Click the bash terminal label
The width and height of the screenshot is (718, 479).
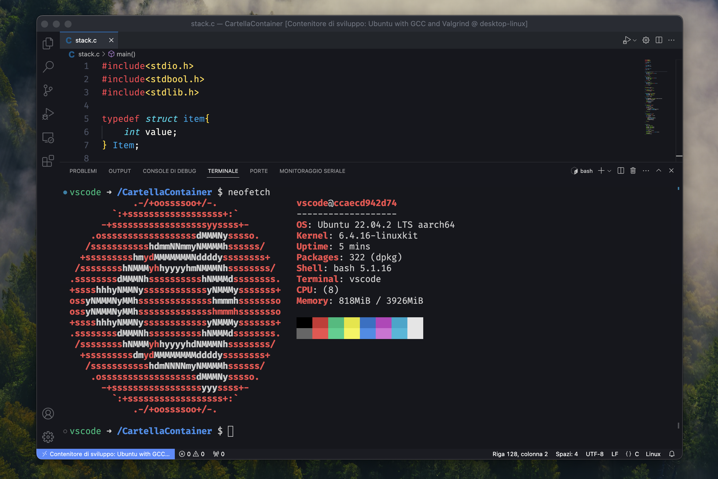[x=582, y=171]
